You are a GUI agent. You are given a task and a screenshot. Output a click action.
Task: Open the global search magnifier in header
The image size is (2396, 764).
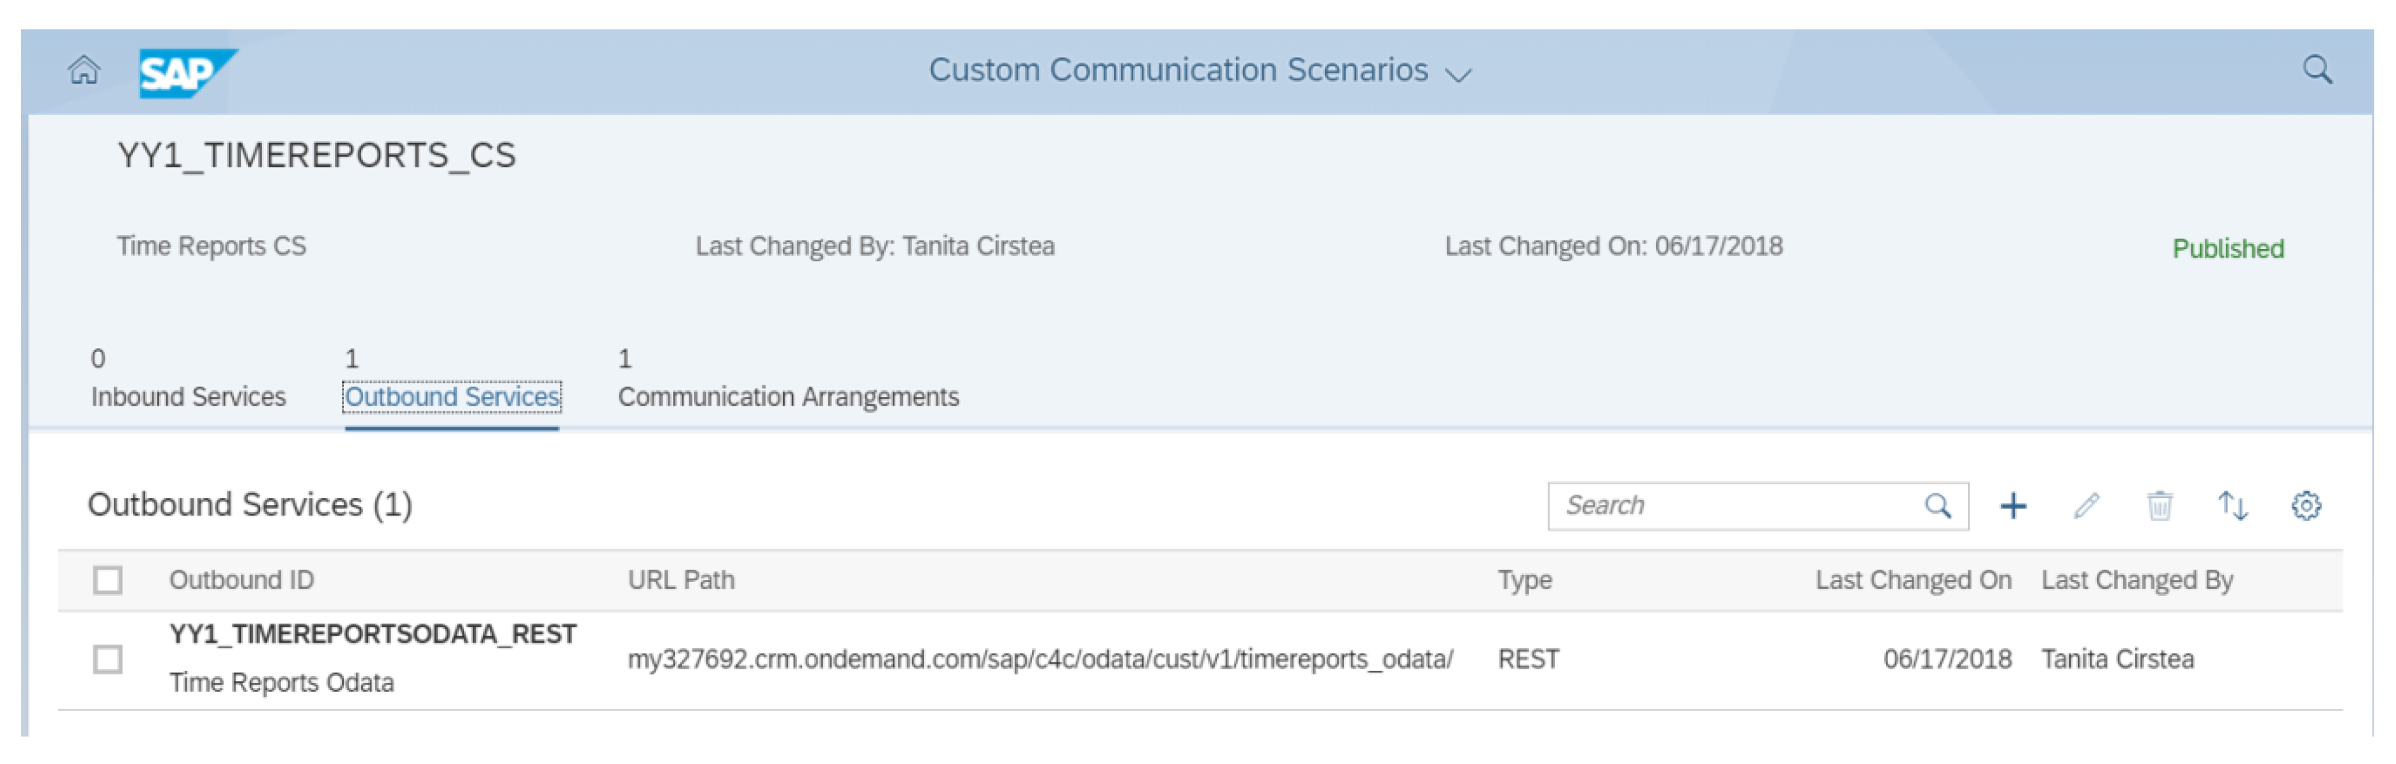2316,70
